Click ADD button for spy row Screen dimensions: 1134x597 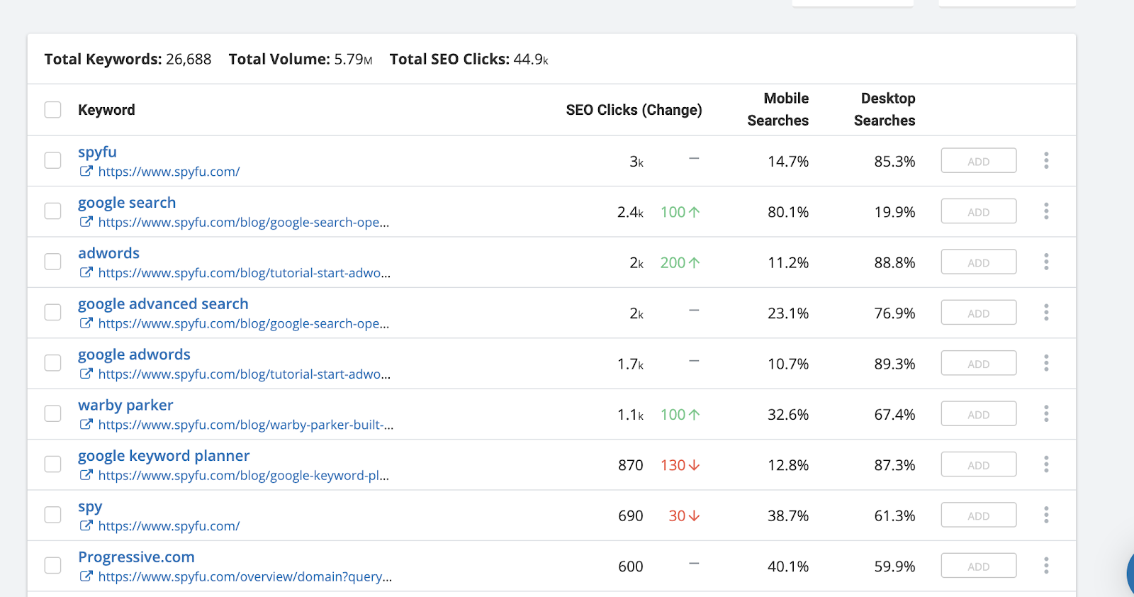[979, 515]
